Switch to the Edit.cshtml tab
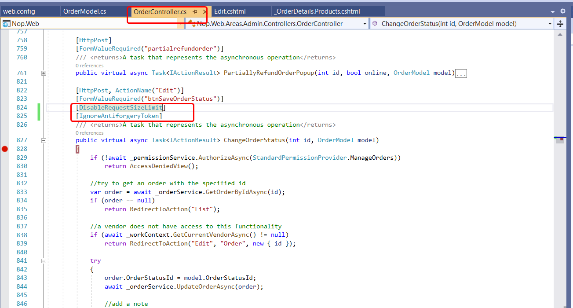 tap(230, 11)
